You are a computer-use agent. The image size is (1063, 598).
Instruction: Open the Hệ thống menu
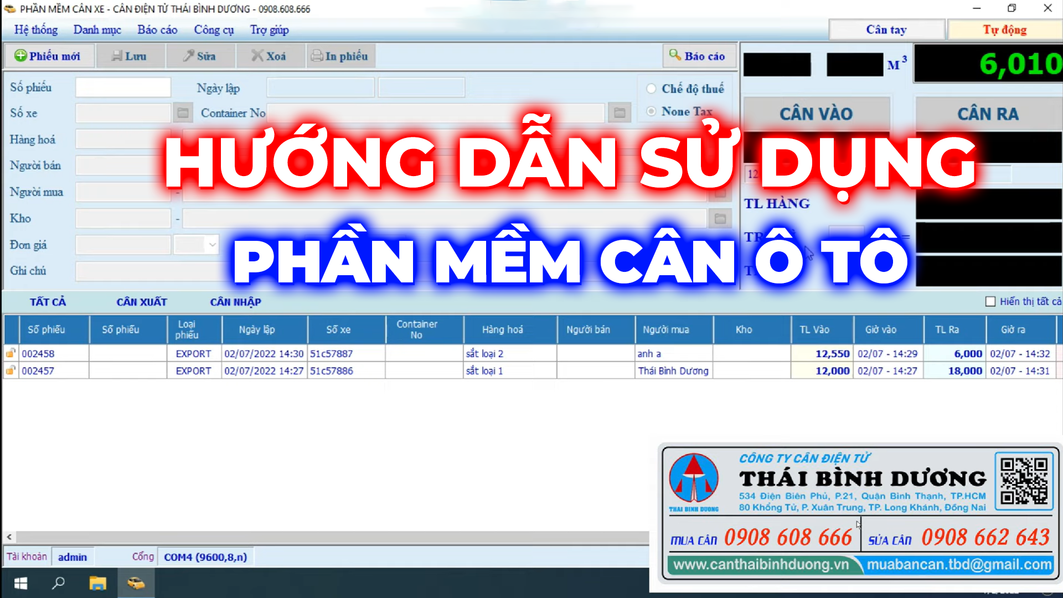click(35, 29)
